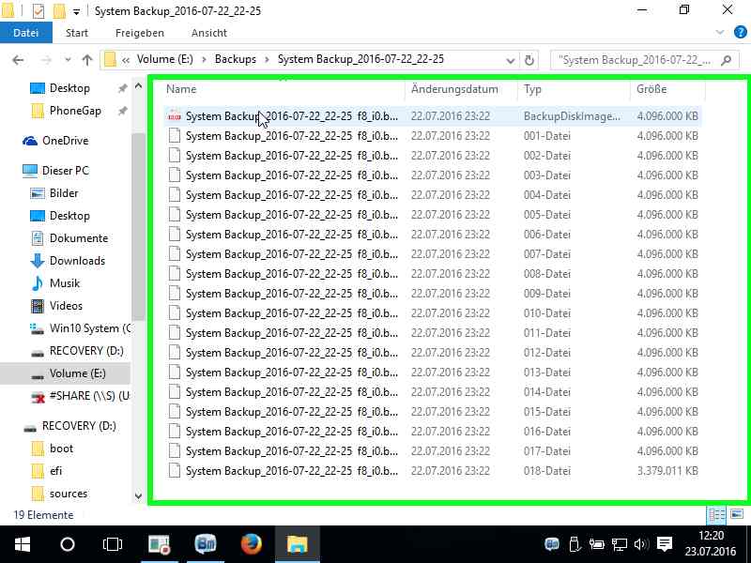Go up one folder level
Screen dimensions: 751x563
pyautogui.click(x=86, y=60)
